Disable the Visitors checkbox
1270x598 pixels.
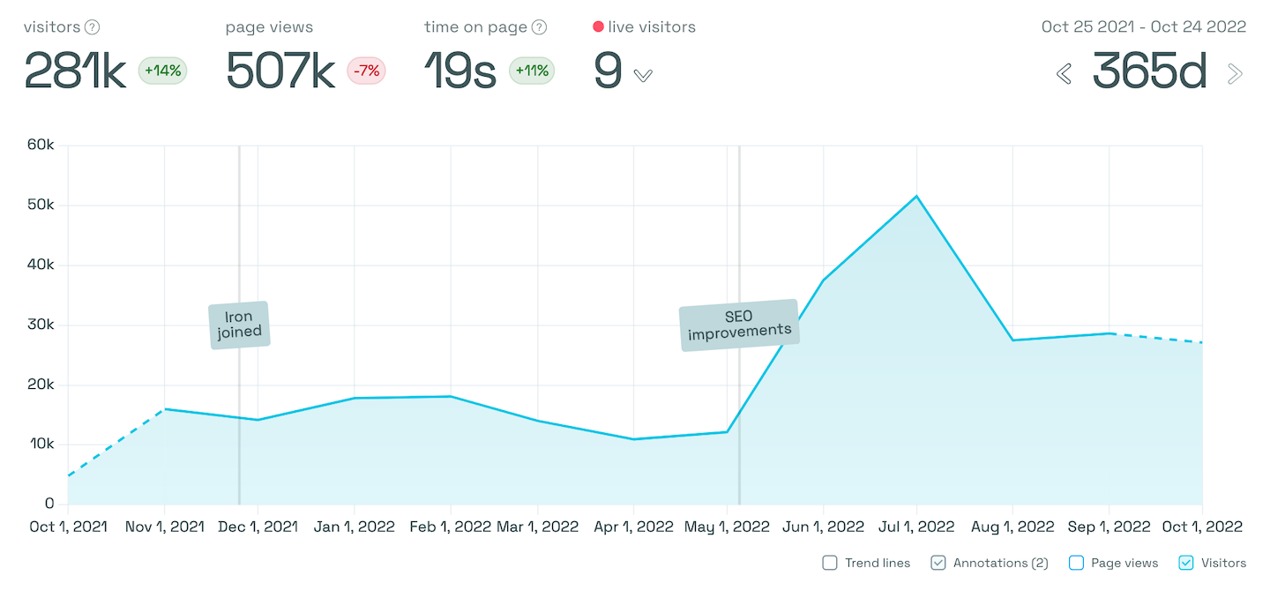pos(1185,562)
